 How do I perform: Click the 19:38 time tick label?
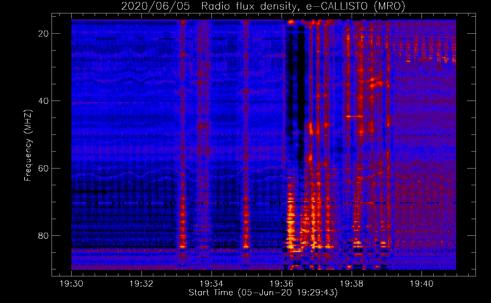click(352, 284)
